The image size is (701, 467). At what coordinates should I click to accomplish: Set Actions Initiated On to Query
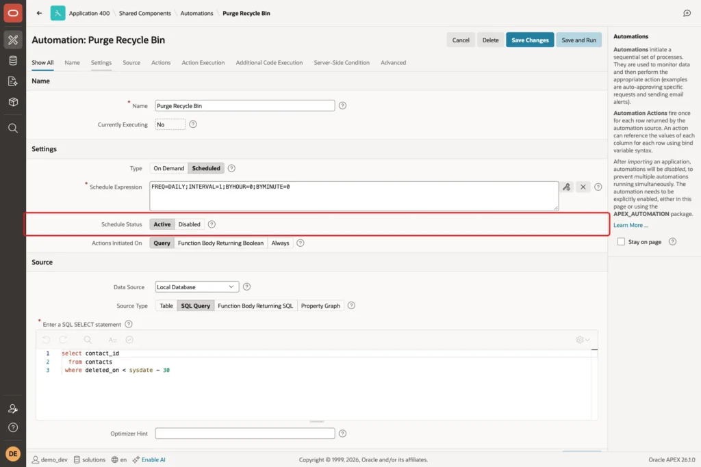(162, 243)
